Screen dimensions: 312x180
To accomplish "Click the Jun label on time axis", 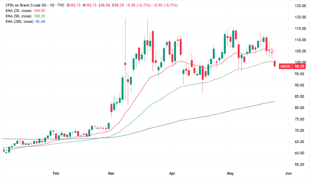I will point(288,173).
